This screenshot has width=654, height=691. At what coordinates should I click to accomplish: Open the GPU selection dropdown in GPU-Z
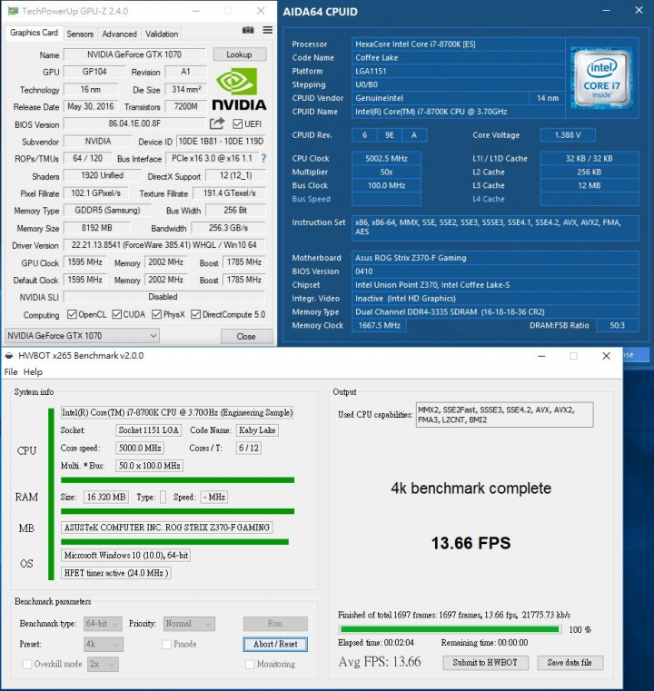(x=82, y=336)
